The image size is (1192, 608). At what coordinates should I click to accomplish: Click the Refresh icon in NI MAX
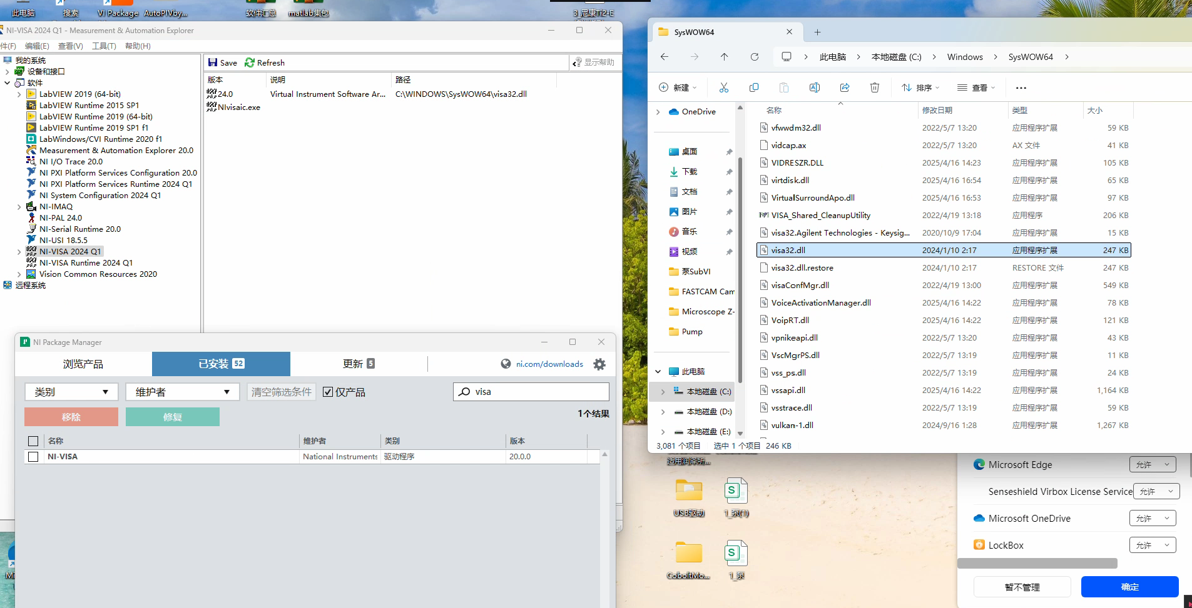point(250,62)
